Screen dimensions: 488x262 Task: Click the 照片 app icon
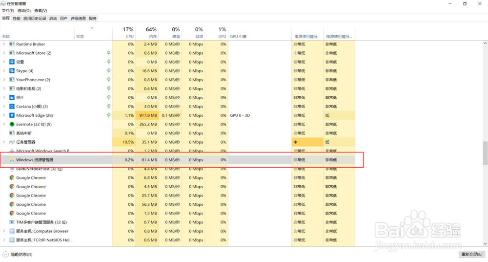click(x=12, y=97)
